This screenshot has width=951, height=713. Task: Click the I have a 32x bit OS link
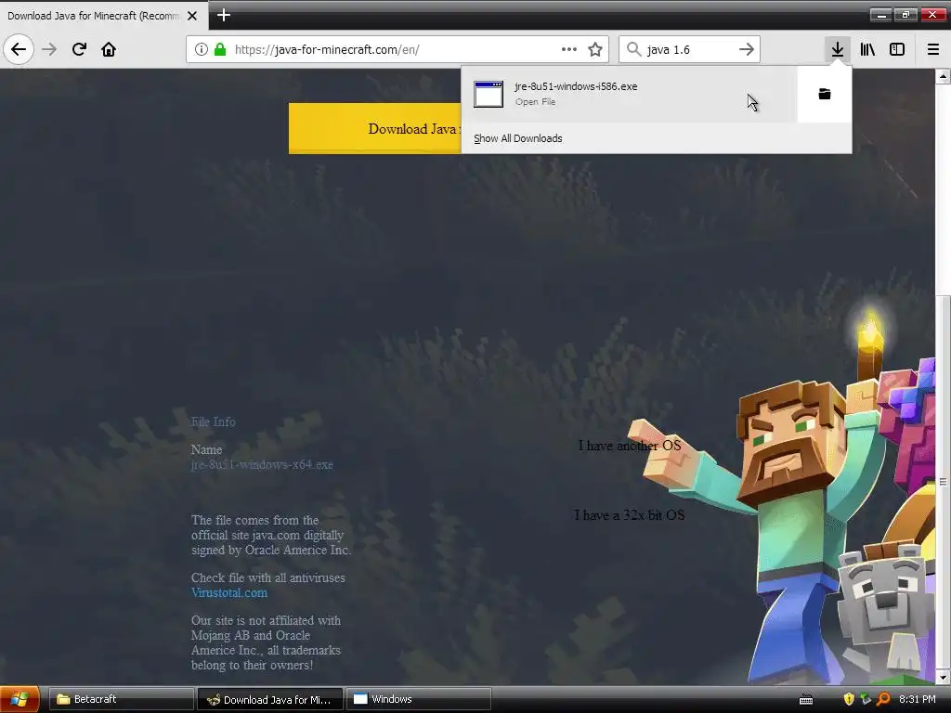(630, 515)
